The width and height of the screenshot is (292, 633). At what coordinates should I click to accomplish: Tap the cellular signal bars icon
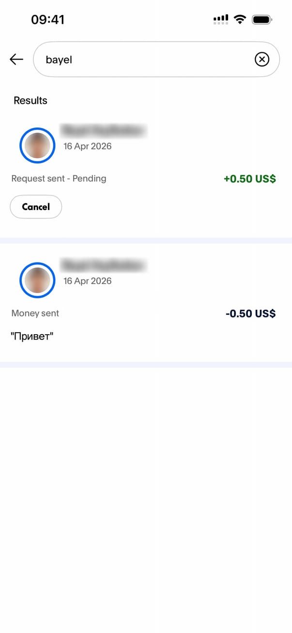(x=221, y=19)
